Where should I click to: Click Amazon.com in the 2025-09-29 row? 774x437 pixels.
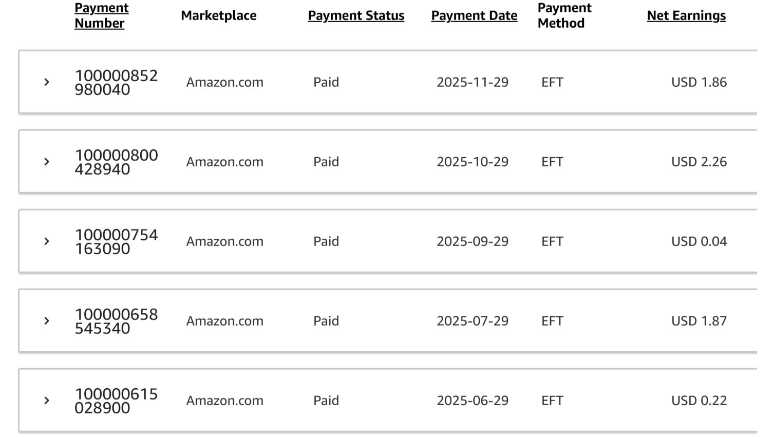tap(224, 241)
